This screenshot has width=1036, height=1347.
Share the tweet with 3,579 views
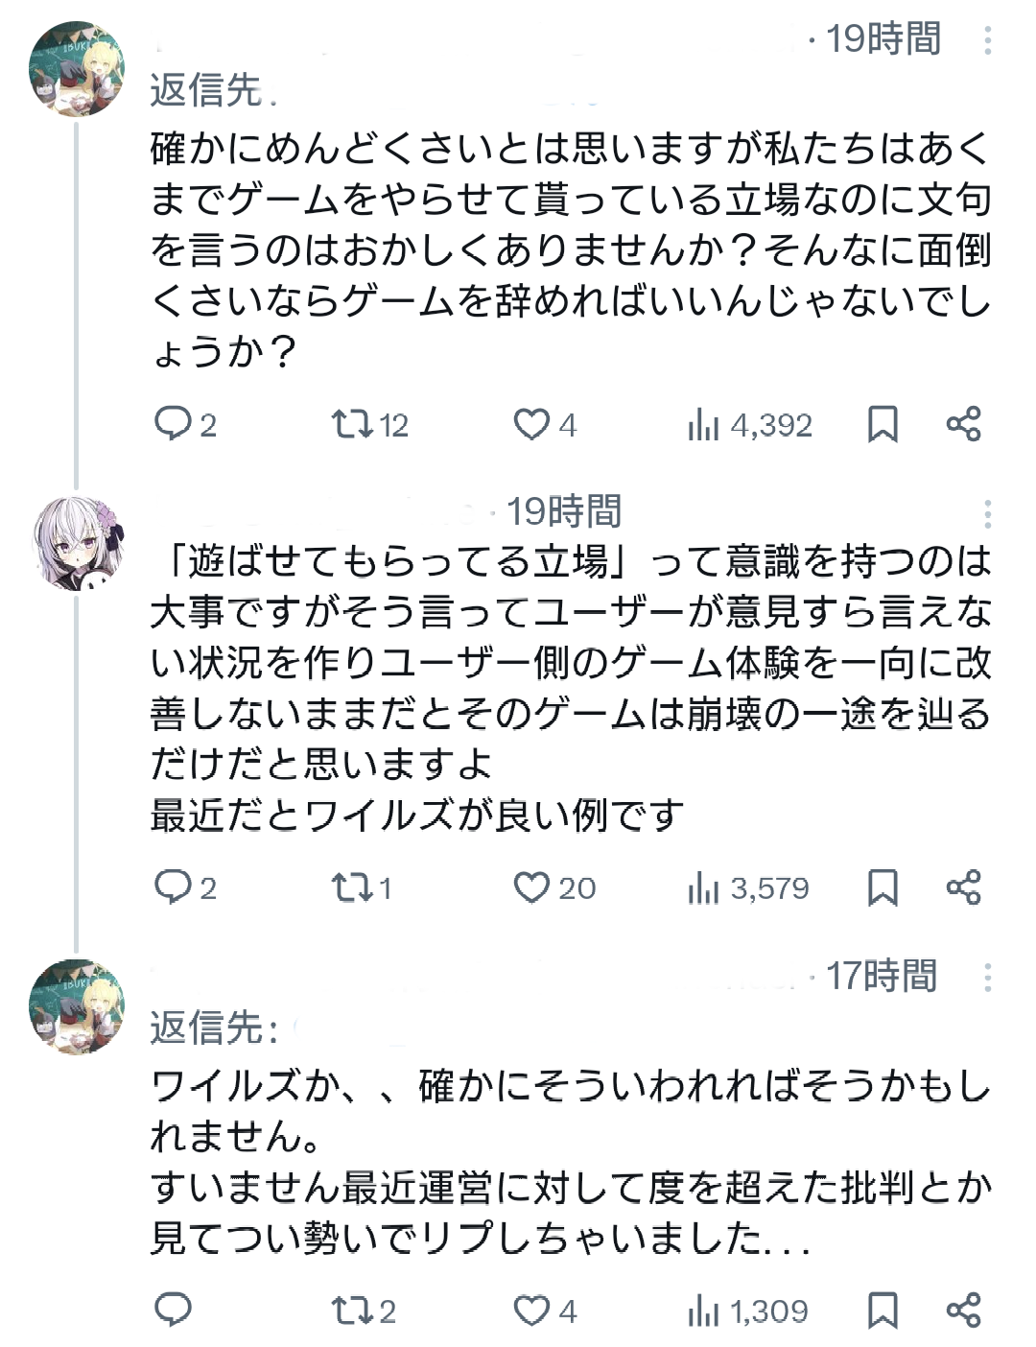[x=963, y=887]
